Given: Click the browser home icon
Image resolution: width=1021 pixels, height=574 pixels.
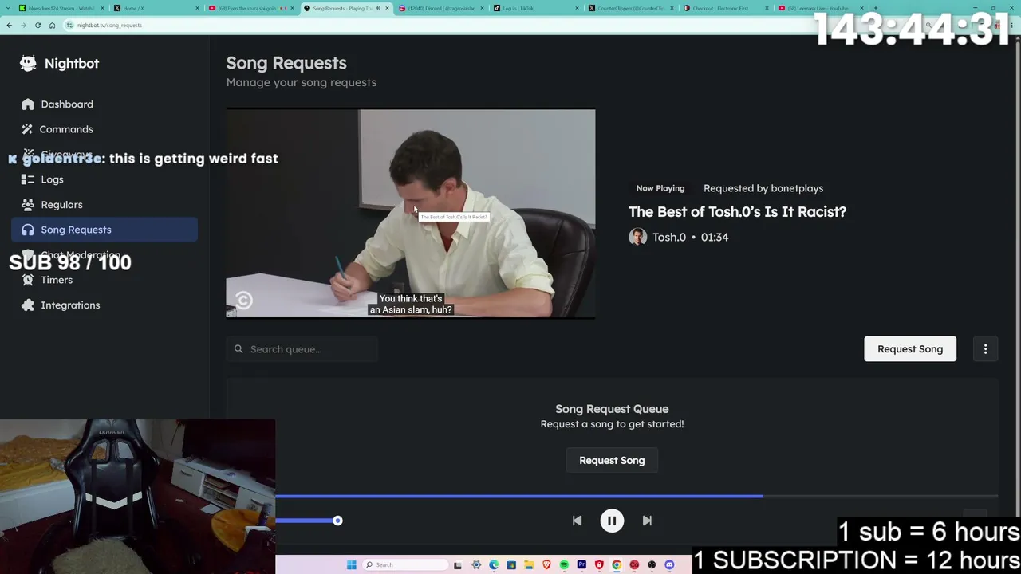Looking at the screenshot, I should pyautogui.click(x=52, y=25).
